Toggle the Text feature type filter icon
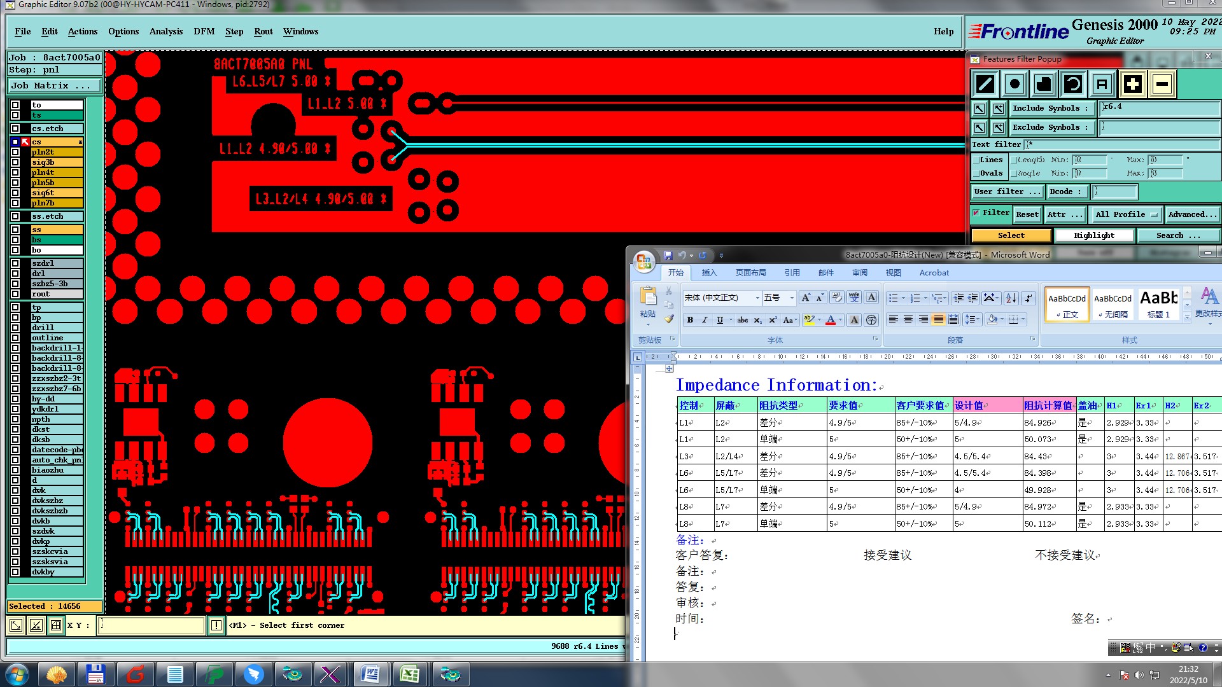1222x687 pixels. (x=1102, y=84)
